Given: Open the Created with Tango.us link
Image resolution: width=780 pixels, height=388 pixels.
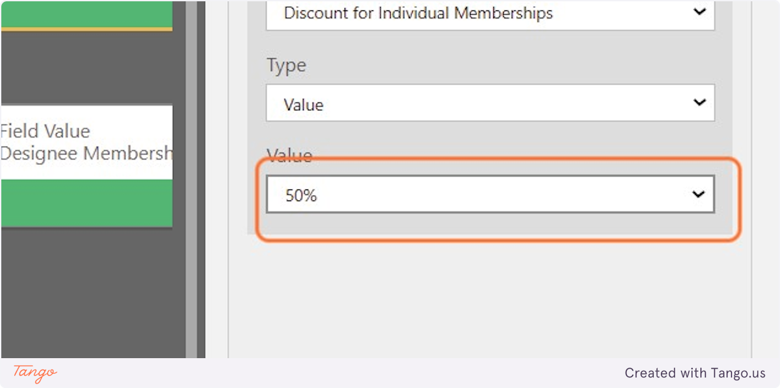Looking at the screenshot, I should click(x=695, y=373).
